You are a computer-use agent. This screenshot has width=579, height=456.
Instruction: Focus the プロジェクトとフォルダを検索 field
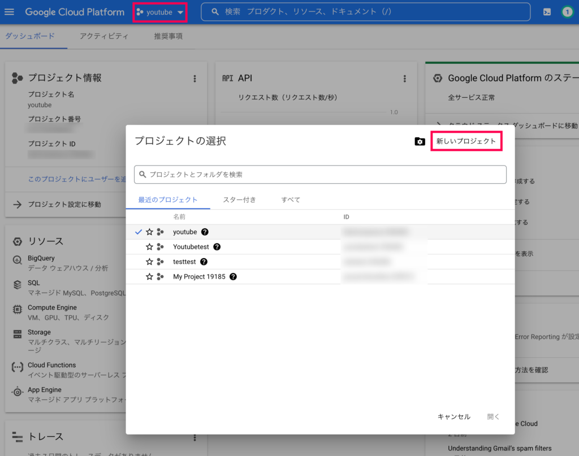click(x=320, y=175)
